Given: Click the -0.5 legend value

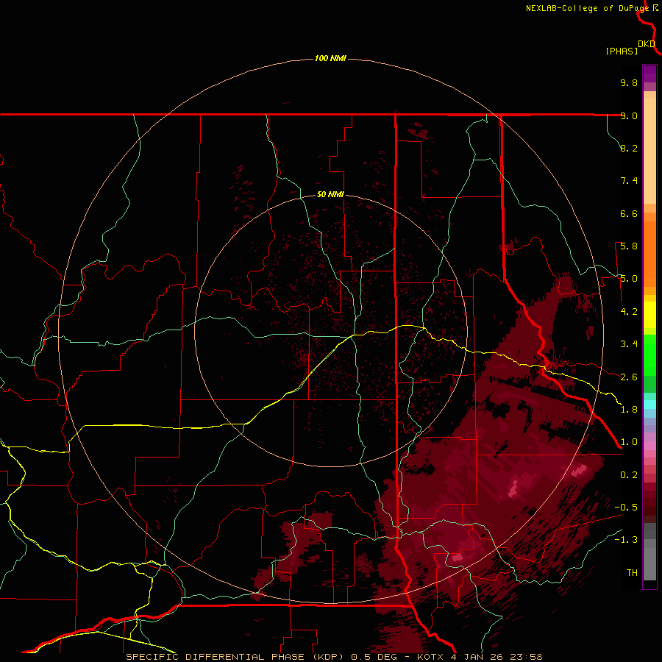Looking at the screenshot, I should [626, 508].
